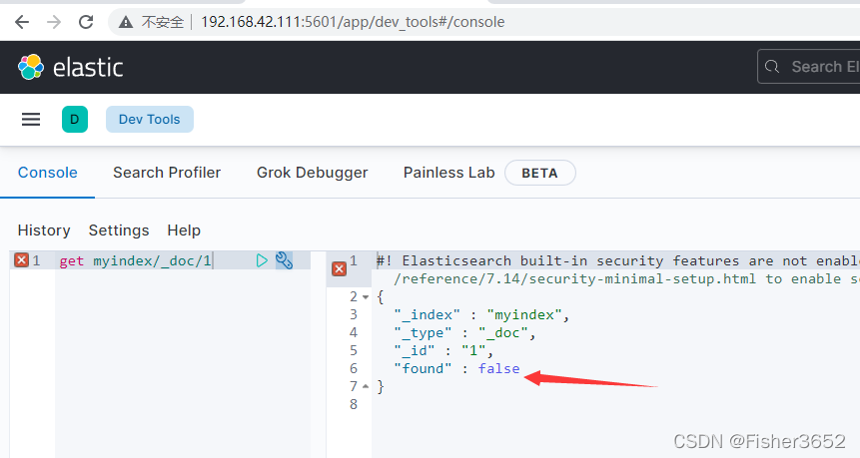Screen dimensions: 860x458
Task: Click the "_id" : "1" response line
Action: pyautogui.click(x=443, y=350)
